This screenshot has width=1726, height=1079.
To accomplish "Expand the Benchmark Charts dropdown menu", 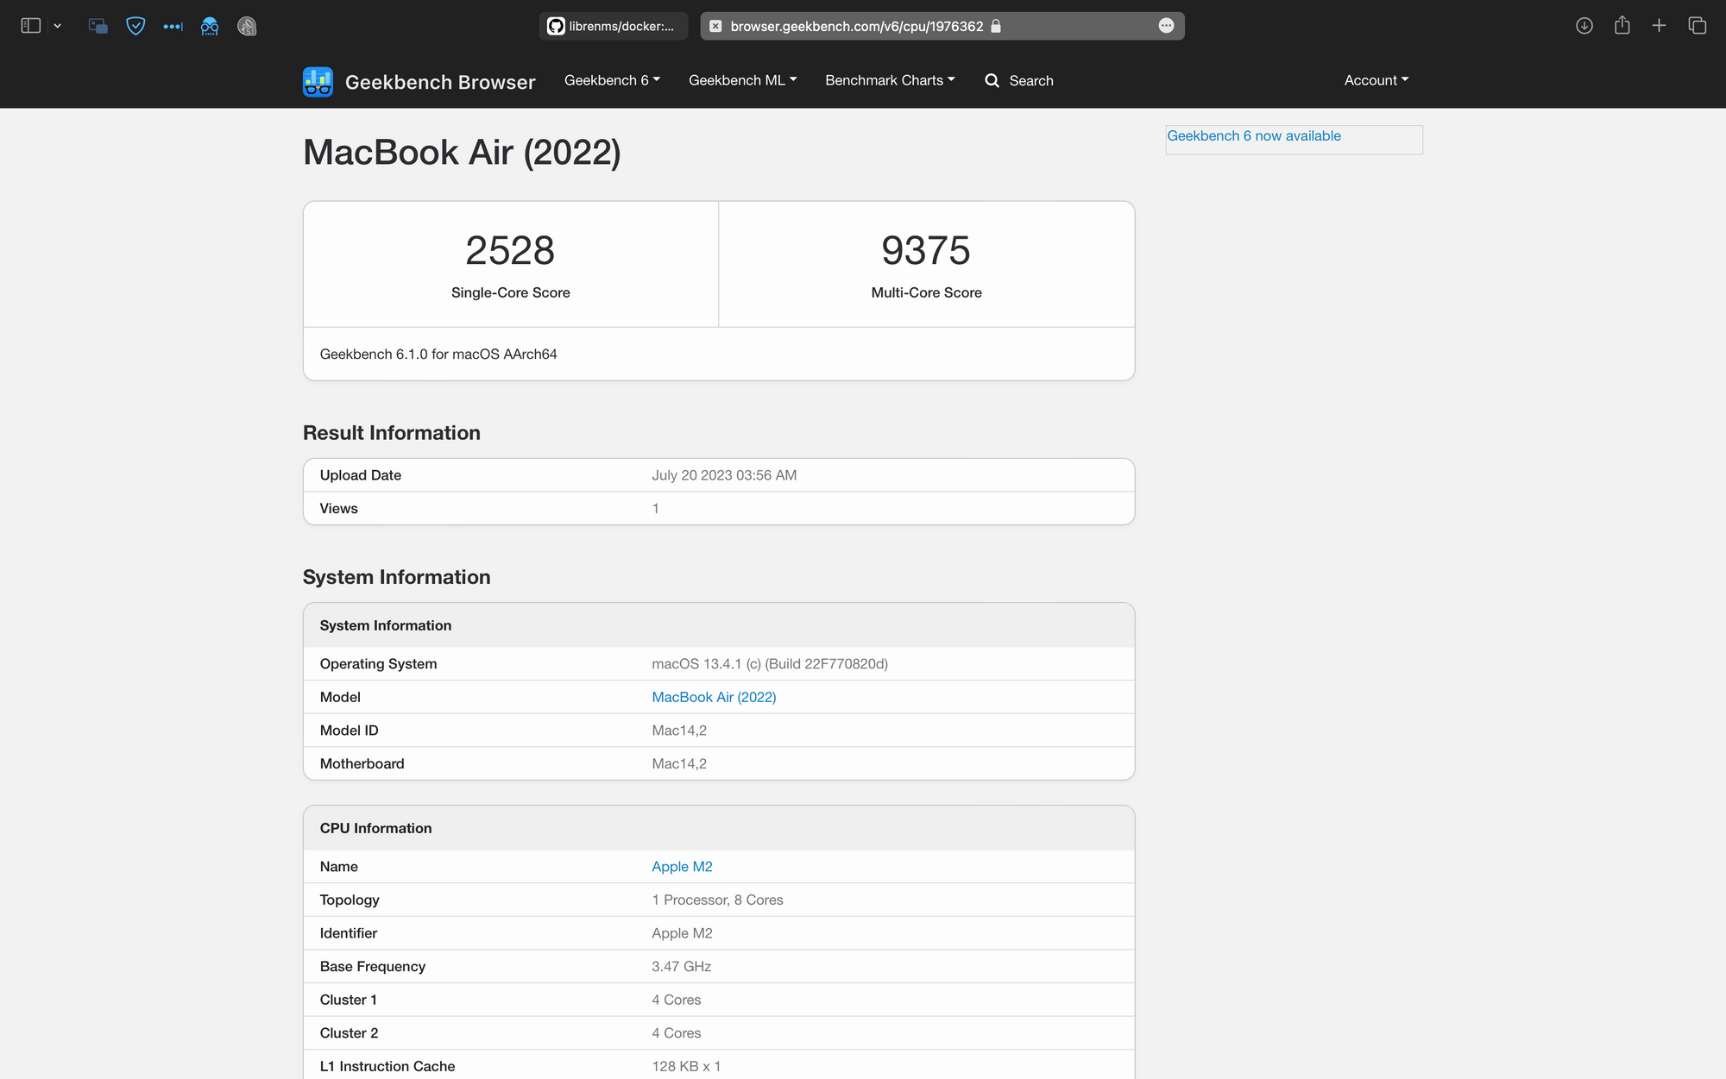I will tap(889, 79).
